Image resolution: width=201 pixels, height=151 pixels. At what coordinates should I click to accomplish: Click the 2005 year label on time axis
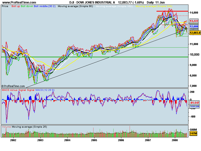94,140
